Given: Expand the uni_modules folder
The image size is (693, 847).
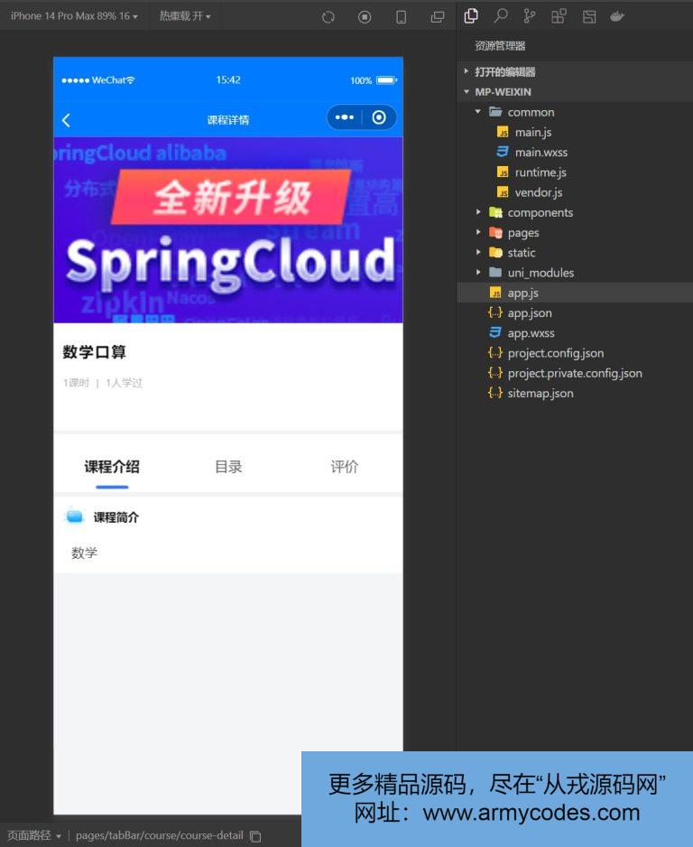Looking at the screenshot, I should 540,273.
